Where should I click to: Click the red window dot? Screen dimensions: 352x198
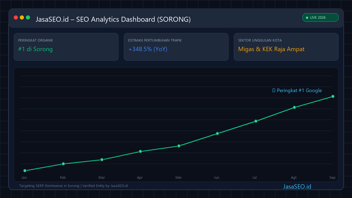click(x=16, y=18)
